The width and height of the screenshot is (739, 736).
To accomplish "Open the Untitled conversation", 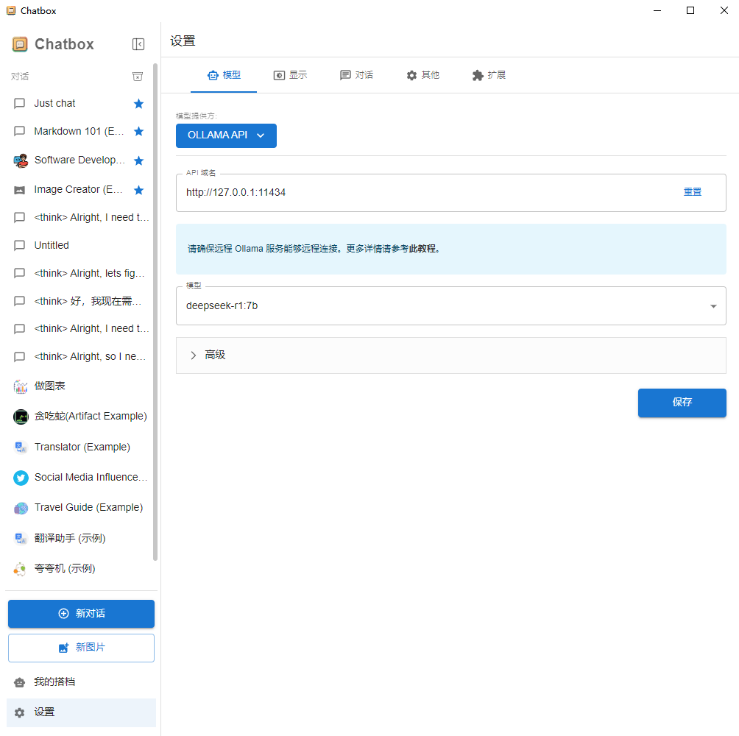I will [81, 246].
